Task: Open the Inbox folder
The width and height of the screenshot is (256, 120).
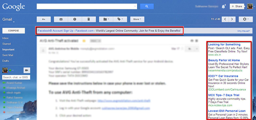Action: [5, 38]
